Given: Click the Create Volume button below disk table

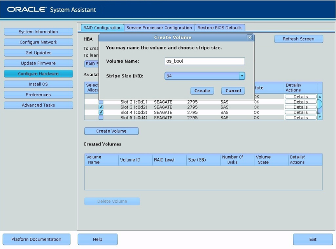Looking at the screenshot, I should pyautogui.click(x=112, y=131).
